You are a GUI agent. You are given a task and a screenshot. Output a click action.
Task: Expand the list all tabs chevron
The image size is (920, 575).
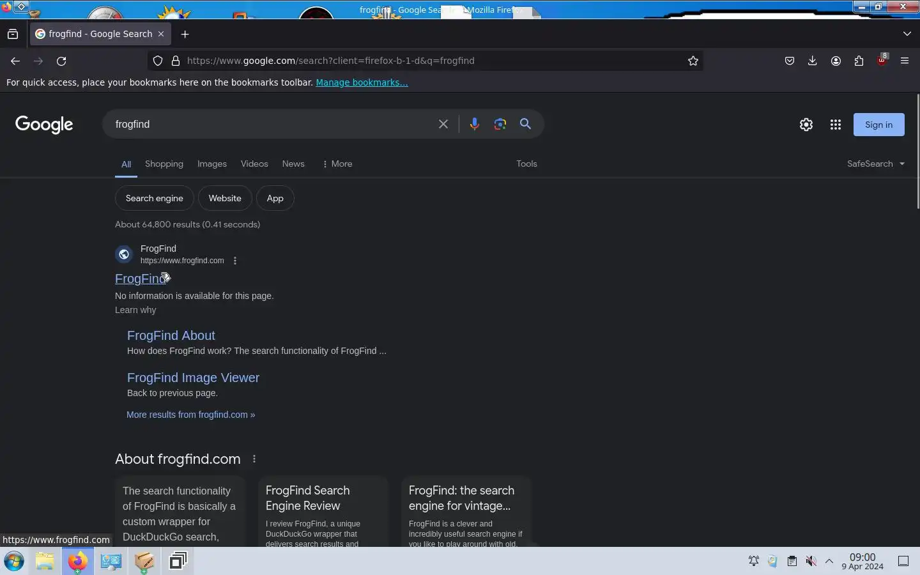click(907, 34)
